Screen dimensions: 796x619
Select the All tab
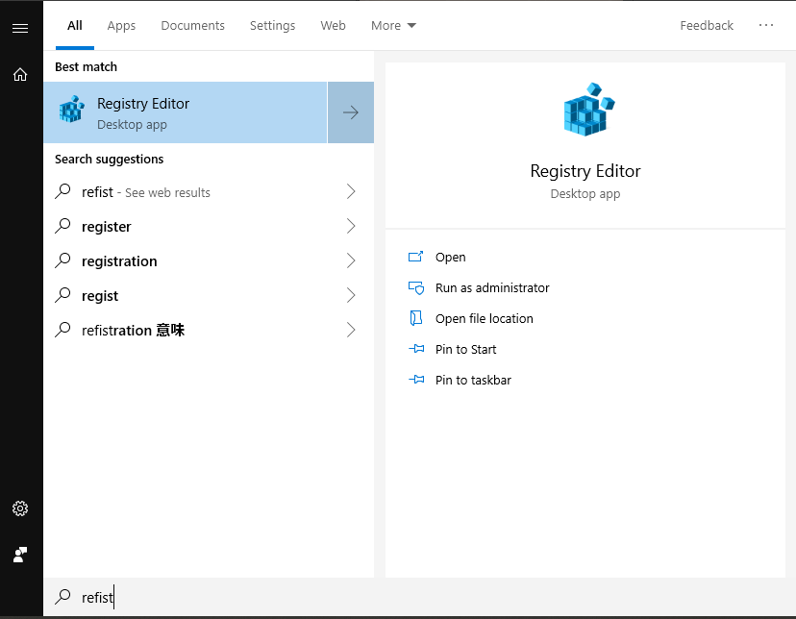(x=75, y=25)
